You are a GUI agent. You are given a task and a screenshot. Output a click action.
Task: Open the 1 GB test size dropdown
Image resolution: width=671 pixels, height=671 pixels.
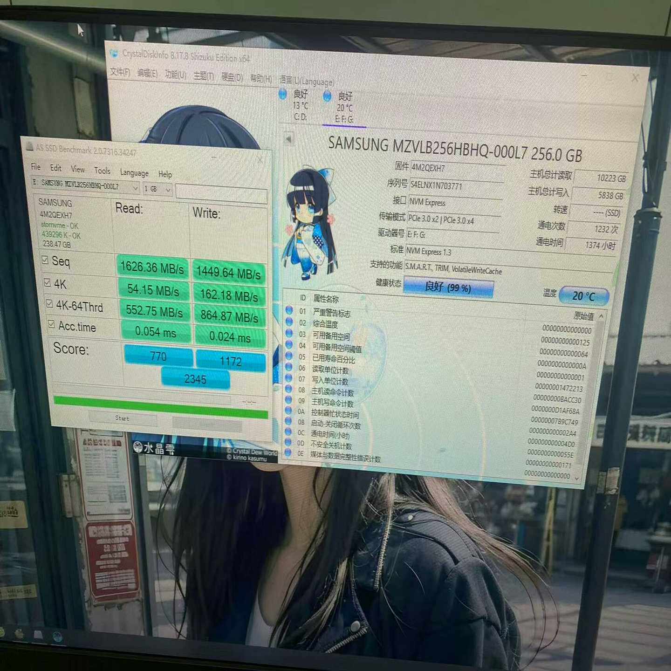click(157, 189)
